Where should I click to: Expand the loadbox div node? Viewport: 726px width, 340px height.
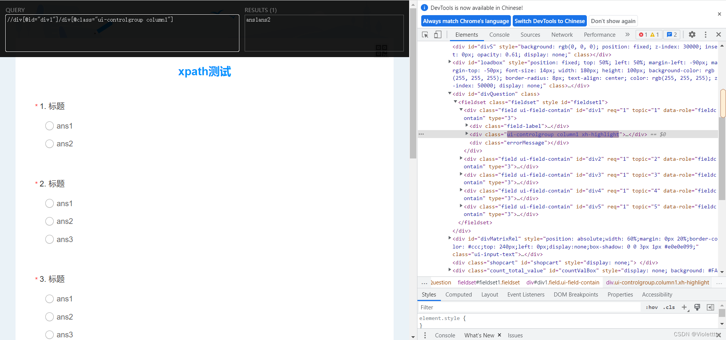click(450, 62)
